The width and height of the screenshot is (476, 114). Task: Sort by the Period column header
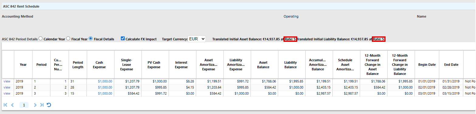(41, 65)
